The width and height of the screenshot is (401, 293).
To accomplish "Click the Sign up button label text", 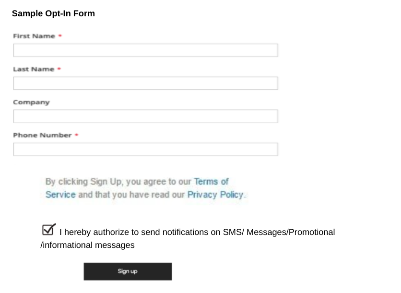I will (128, 271).
